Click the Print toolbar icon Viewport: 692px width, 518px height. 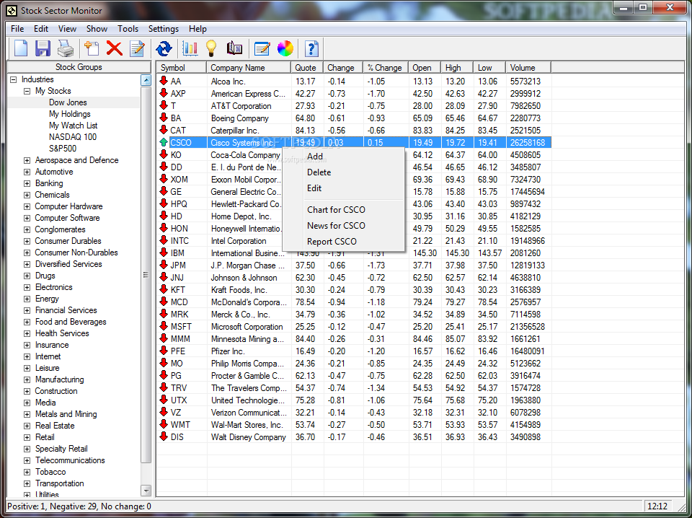pos(66,48)
